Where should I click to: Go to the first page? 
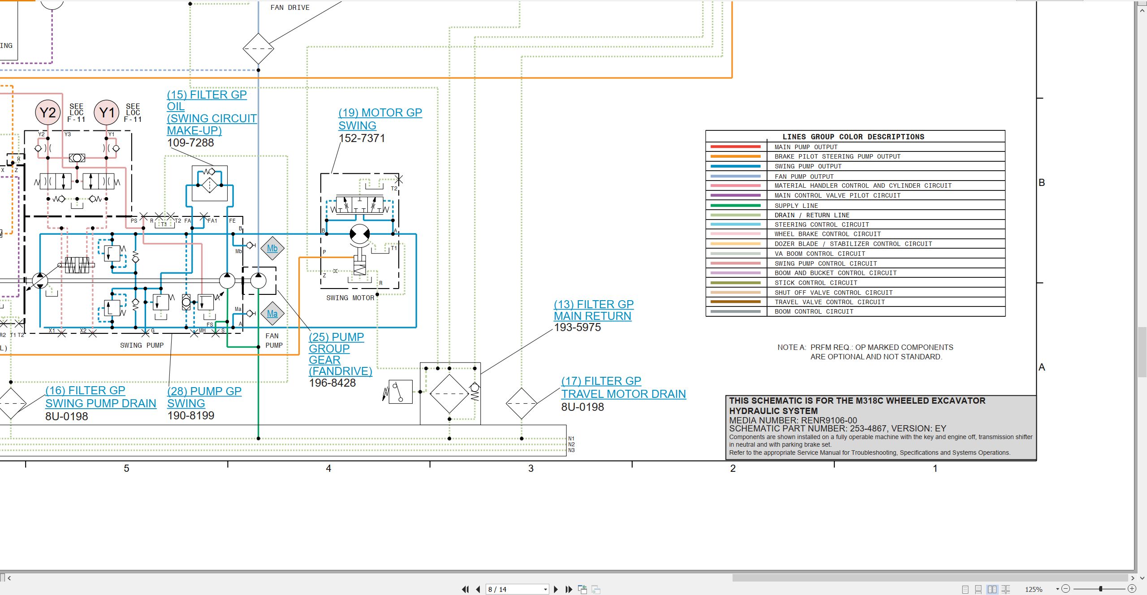[x=466, y=589]
